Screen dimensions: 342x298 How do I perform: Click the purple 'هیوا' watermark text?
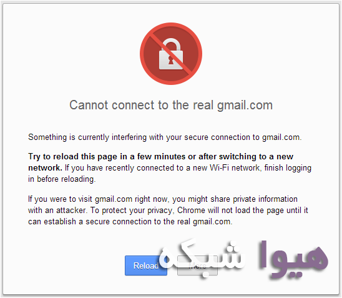click(293, 259)
